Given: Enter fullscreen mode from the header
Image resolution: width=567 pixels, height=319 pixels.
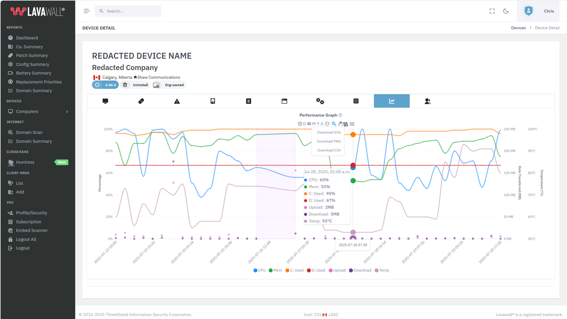Looking at the screenshot, I should (492, 11).
